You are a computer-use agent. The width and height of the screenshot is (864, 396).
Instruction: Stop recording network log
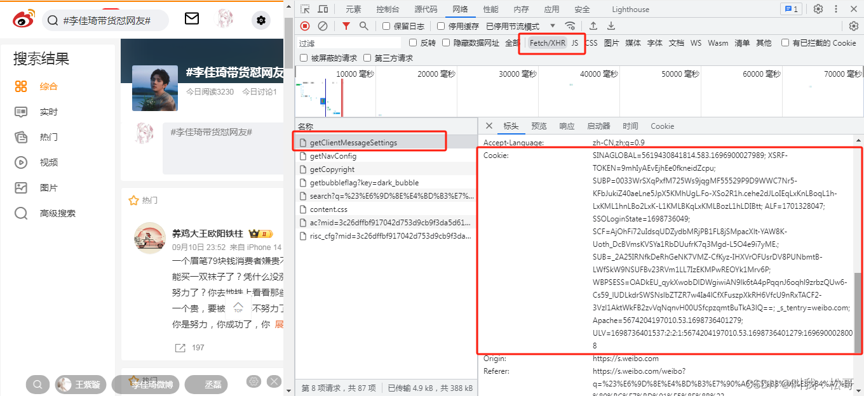[x=305, y=26]
